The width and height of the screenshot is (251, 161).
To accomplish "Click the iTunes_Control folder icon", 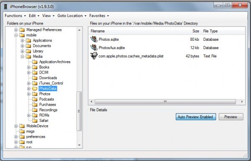I will click(x=35, y=83).
